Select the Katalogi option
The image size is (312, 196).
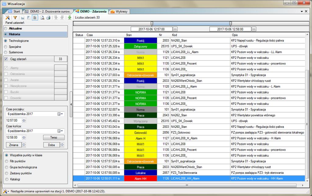coord(7,179)
